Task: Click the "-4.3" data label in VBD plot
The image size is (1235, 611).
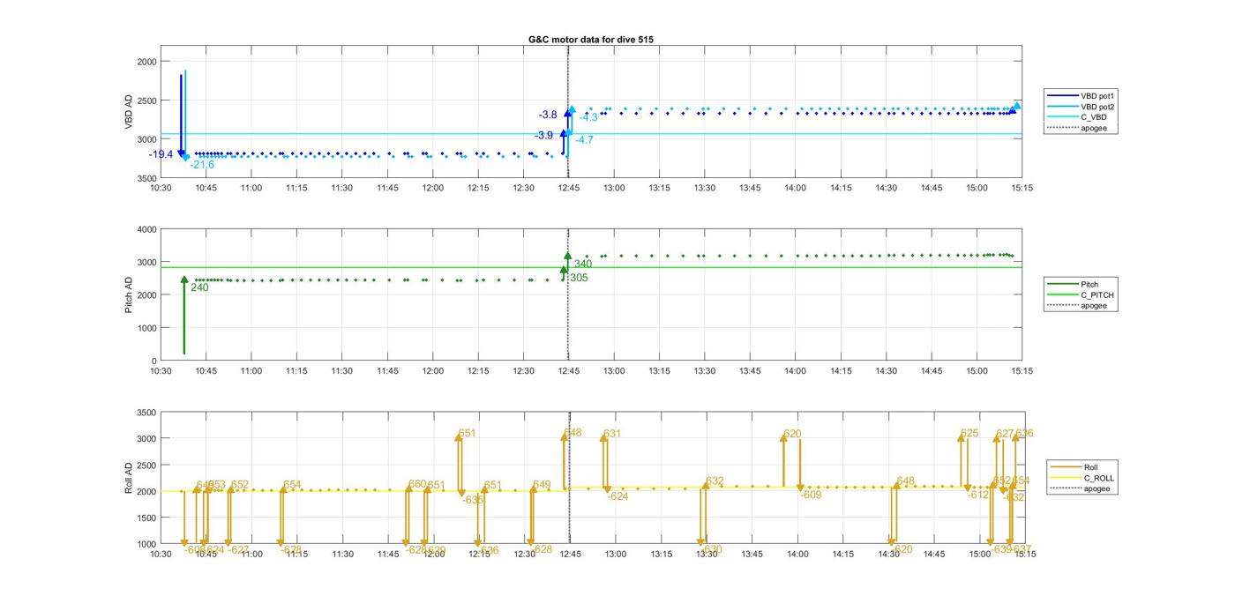Action: coord(588,117)
